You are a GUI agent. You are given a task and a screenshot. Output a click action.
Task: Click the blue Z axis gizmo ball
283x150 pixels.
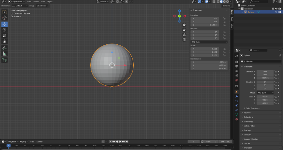[x=179, y=11]
